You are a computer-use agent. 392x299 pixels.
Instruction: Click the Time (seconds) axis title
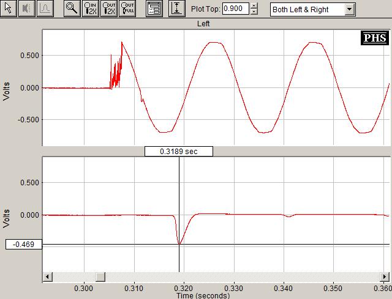click(x=203, y=296)
